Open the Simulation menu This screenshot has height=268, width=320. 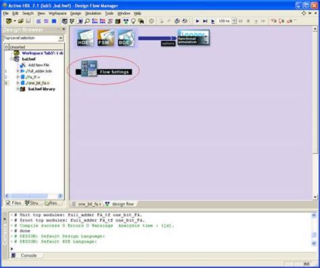[x=93, y=13]
